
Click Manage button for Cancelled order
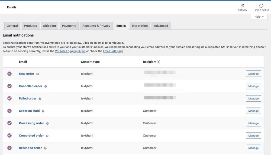tap(253, 86)
